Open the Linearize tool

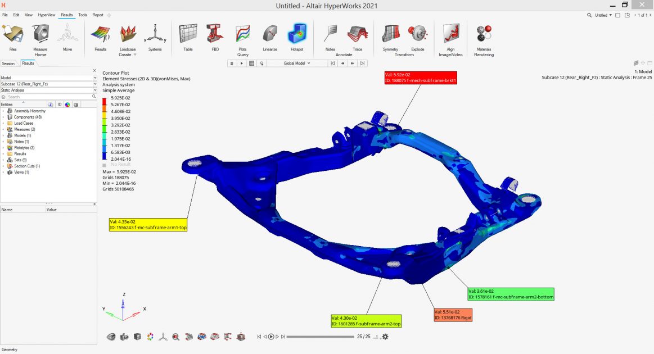269,36
